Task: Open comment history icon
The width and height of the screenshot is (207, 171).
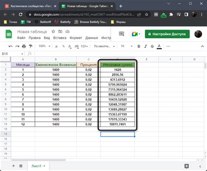Action: (x=121, y=34)
